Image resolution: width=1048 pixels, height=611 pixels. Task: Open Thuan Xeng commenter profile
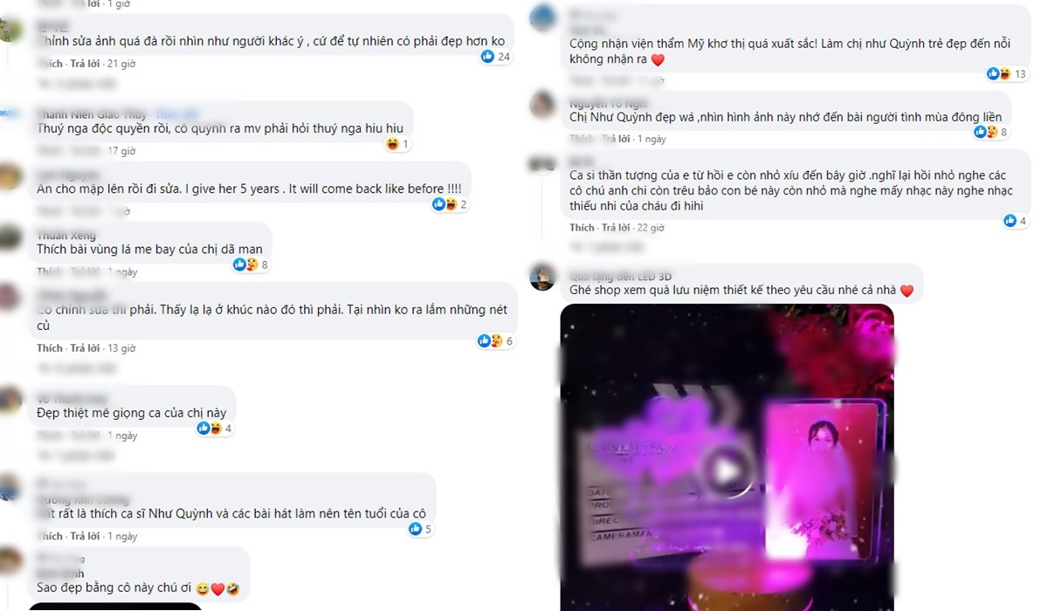point(66,236)
